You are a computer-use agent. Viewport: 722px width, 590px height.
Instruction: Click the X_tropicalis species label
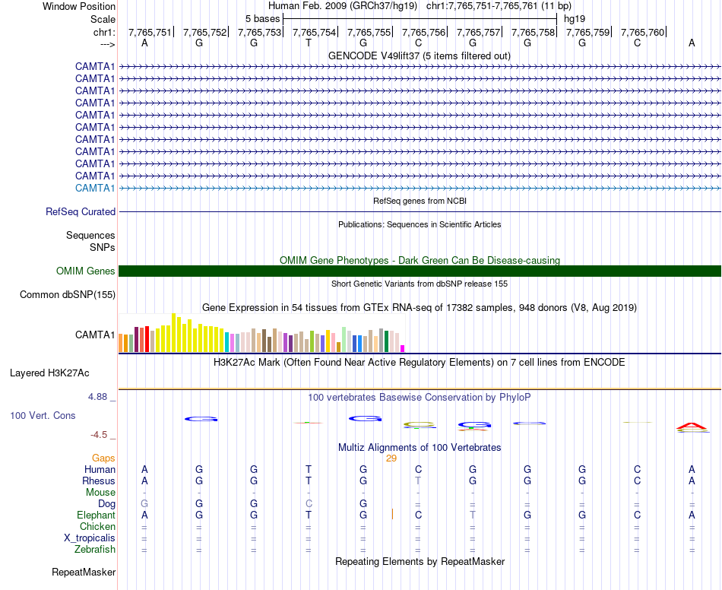(x=90, y=538)
